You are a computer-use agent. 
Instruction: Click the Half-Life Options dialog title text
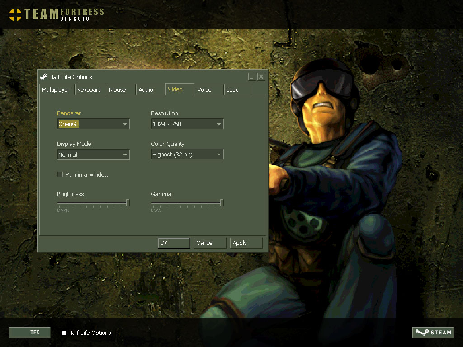71,77
